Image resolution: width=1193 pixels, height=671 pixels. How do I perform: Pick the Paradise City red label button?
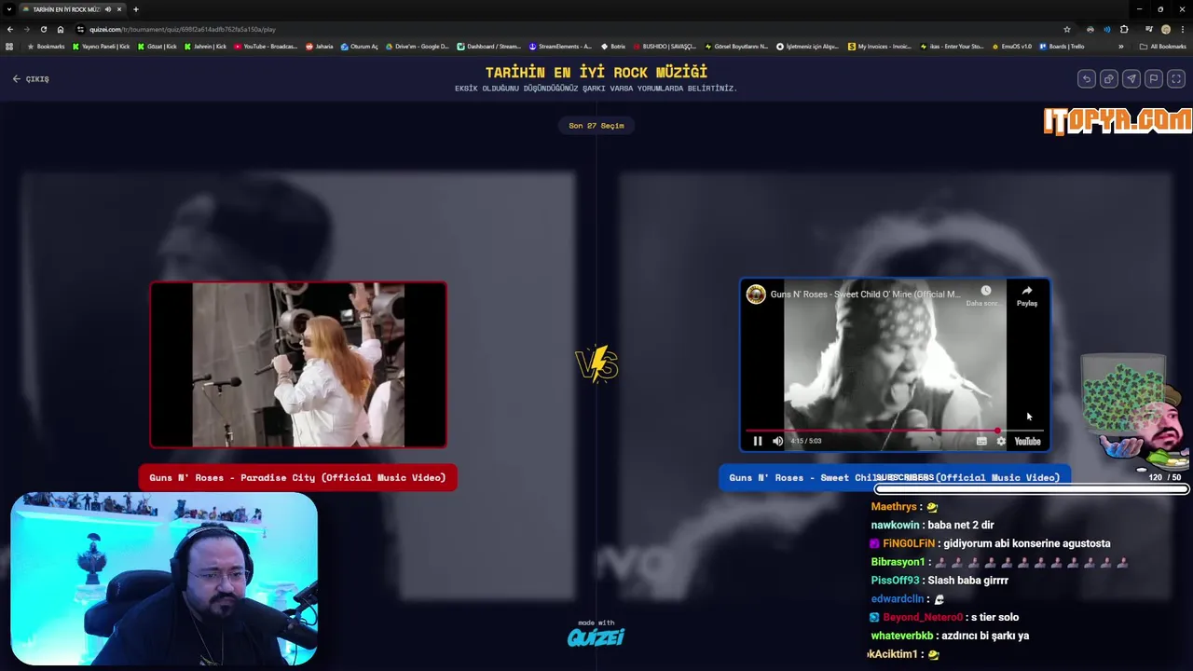(x=297, y=477)
